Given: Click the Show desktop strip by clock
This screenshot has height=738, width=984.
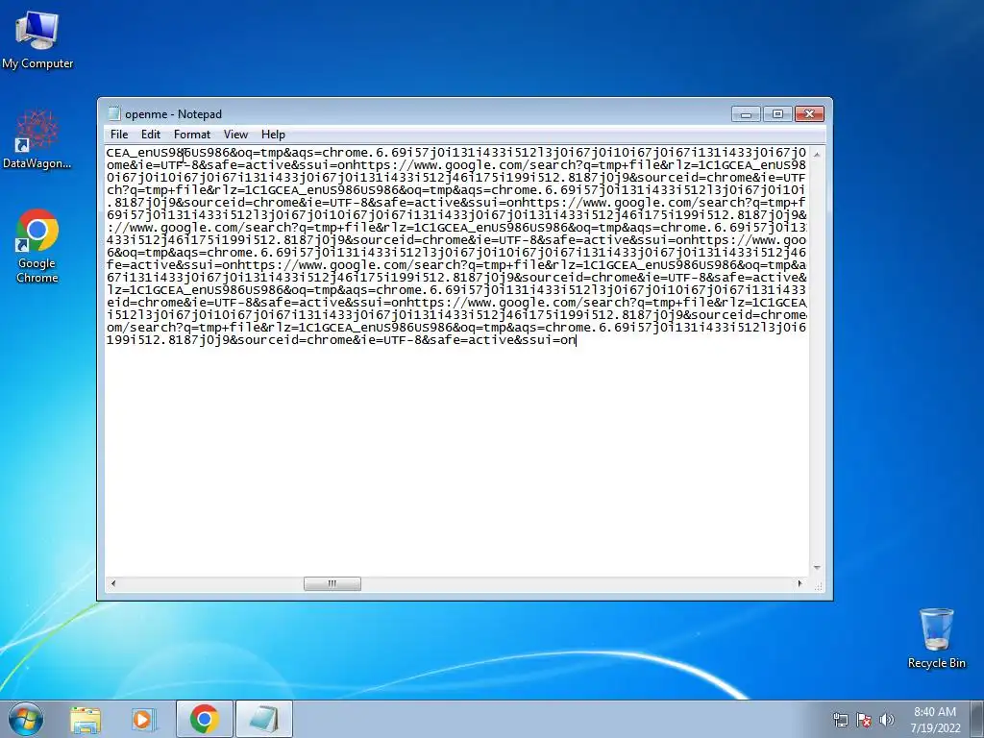Looking at the screenshot, I should pos(977,719).
